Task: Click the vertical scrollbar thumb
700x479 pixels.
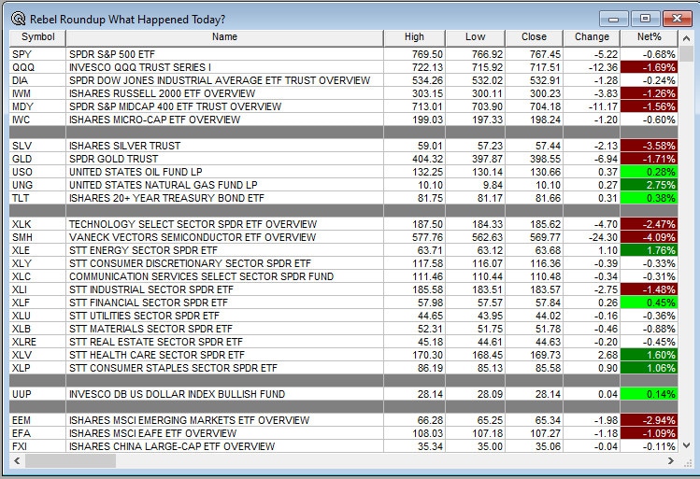Action: pos(687,54)
